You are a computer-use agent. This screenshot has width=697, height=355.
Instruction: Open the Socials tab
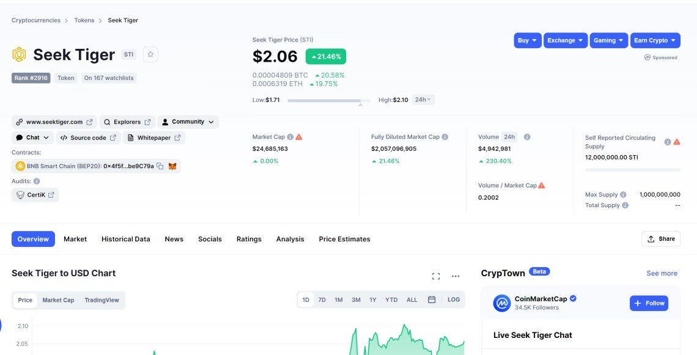[210, 239]
